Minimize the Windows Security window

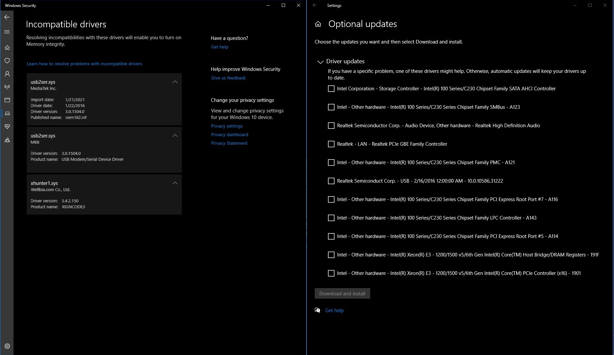tap(268, 5)
